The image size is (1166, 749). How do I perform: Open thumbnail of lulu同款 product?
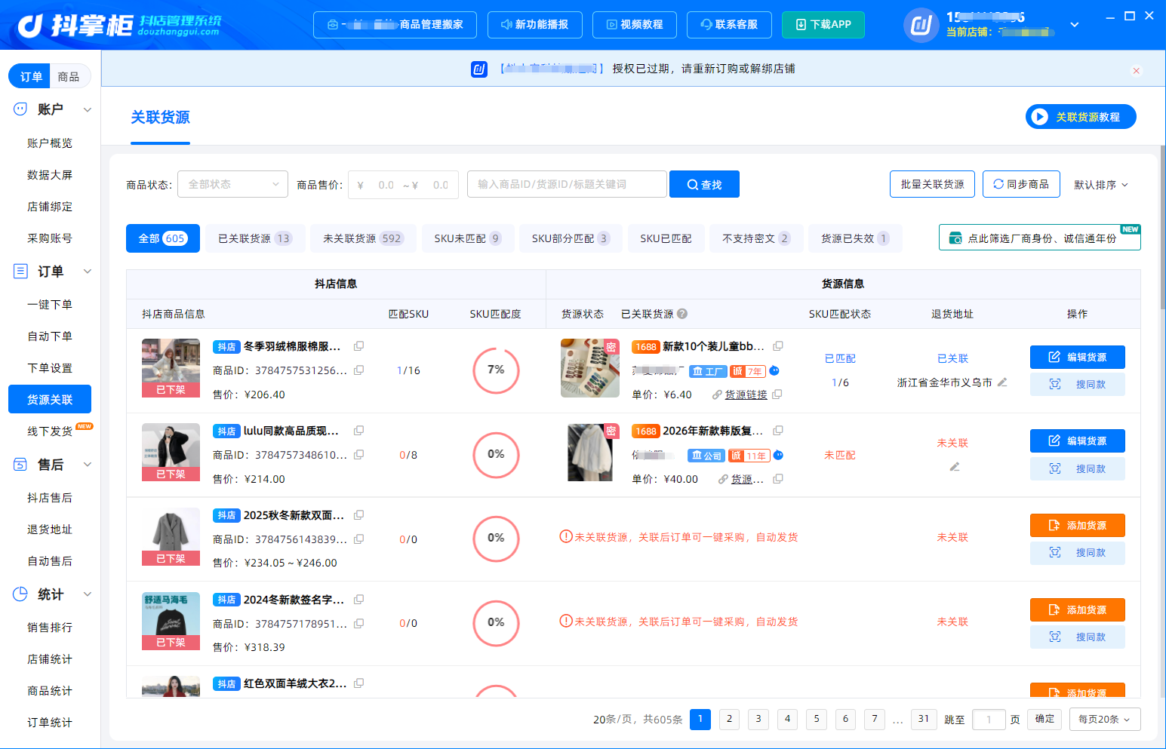click(x=171, y=452)
